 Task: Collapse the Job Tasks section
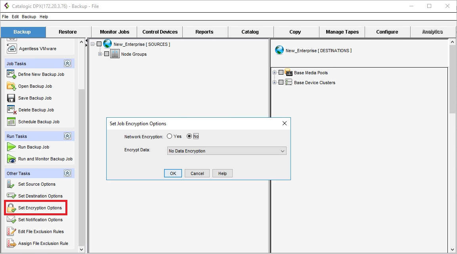[x=67, y=64]
